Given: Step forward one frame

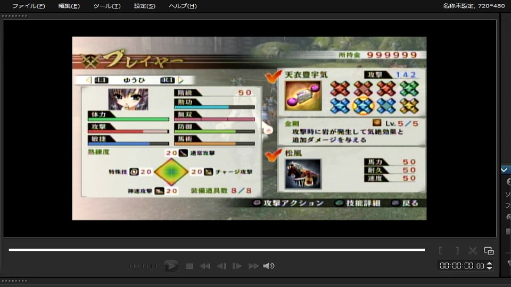Looking at the screenshot, I should pos(237,266).
